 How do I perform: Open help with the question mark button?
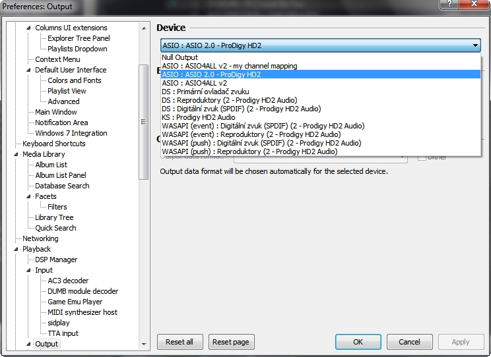click(x=449, y=4)
